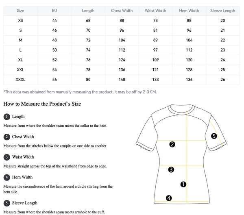Select the XXXL size row label
The height and width of the screenshot is (215, 244).
click(21, 79)
